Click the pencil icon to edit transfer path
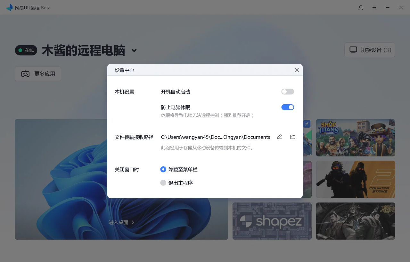The image size is (410, 262). coord(280,137)
